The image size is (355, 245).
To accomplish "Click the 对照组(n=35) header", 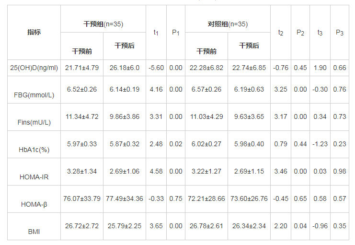I will pyautogui.click(x=228, y=24).
